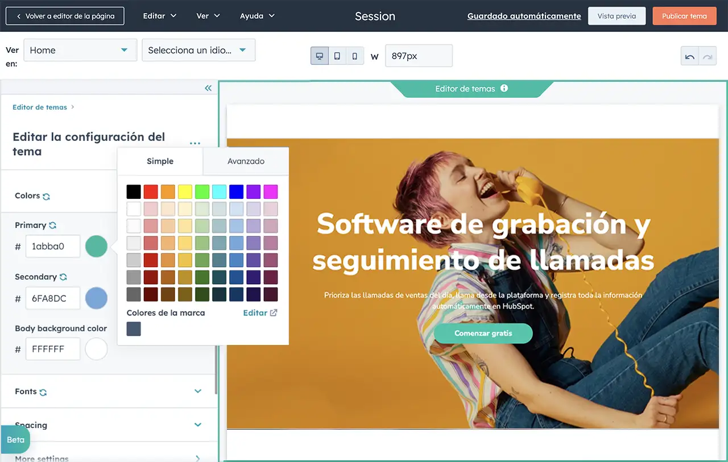
Task: Click the Primary hex color input field
Action: click(53, 247)
